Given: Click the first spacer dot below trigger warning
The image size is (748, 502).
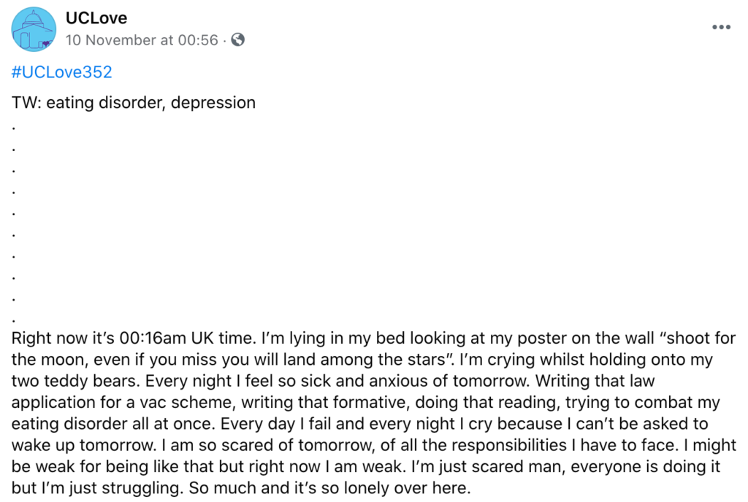Looking at the screenshot, I should coord(14,128).
